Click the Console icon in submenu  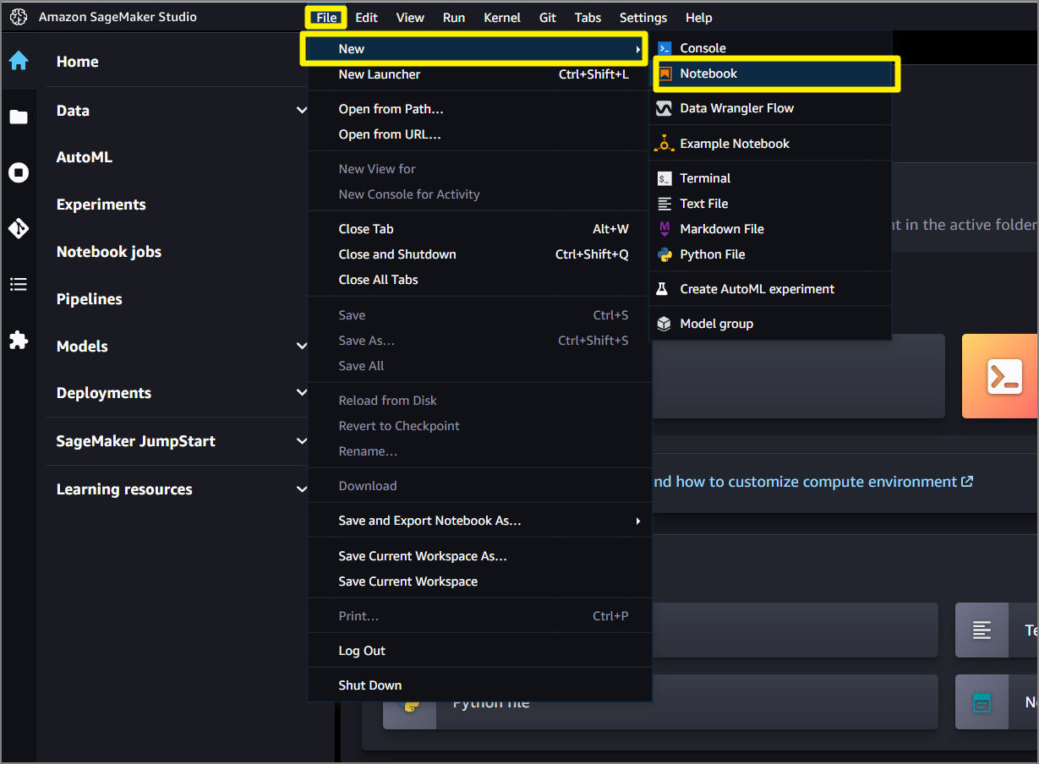[664, 48]
